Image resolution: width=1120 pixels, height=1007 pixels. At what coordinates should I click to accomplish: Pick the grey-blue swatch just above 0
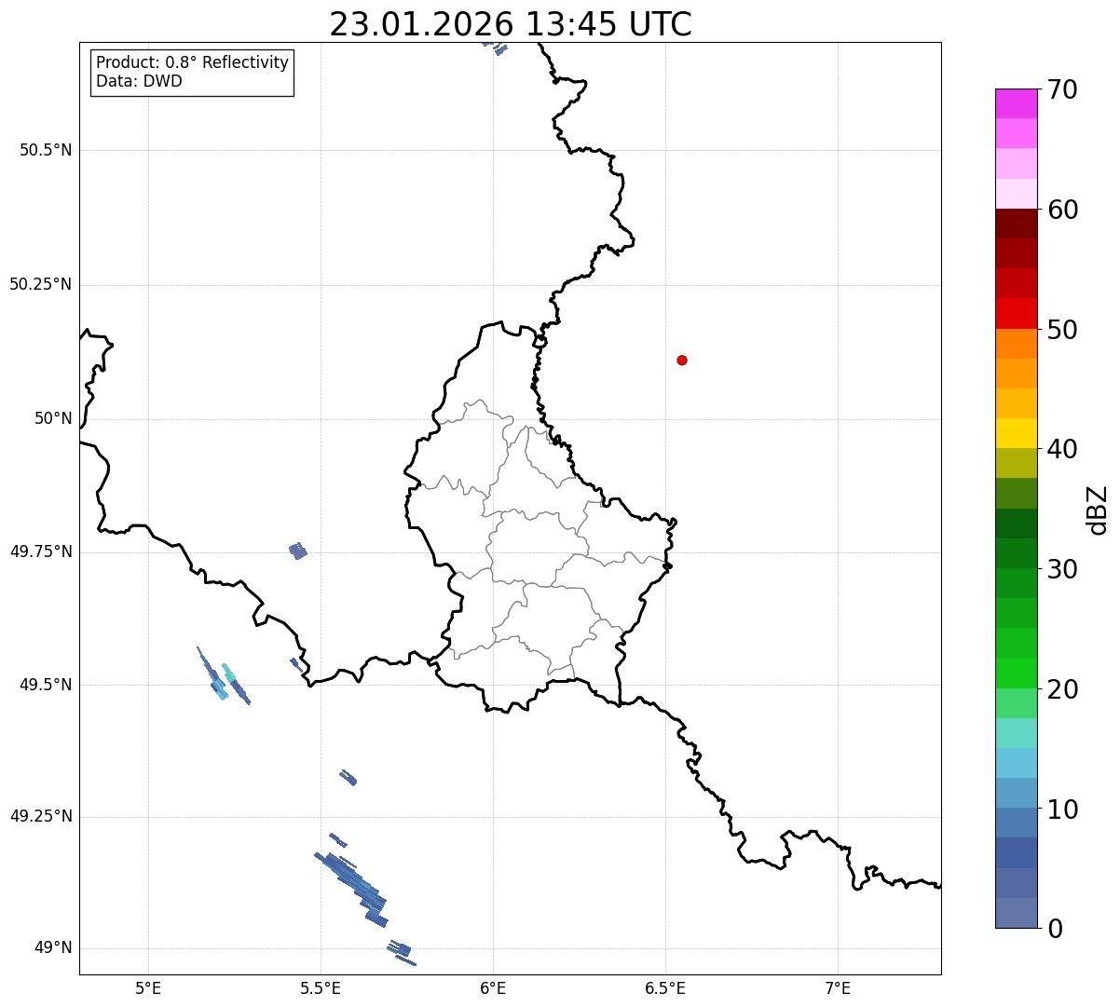(x=1016, y=913)
